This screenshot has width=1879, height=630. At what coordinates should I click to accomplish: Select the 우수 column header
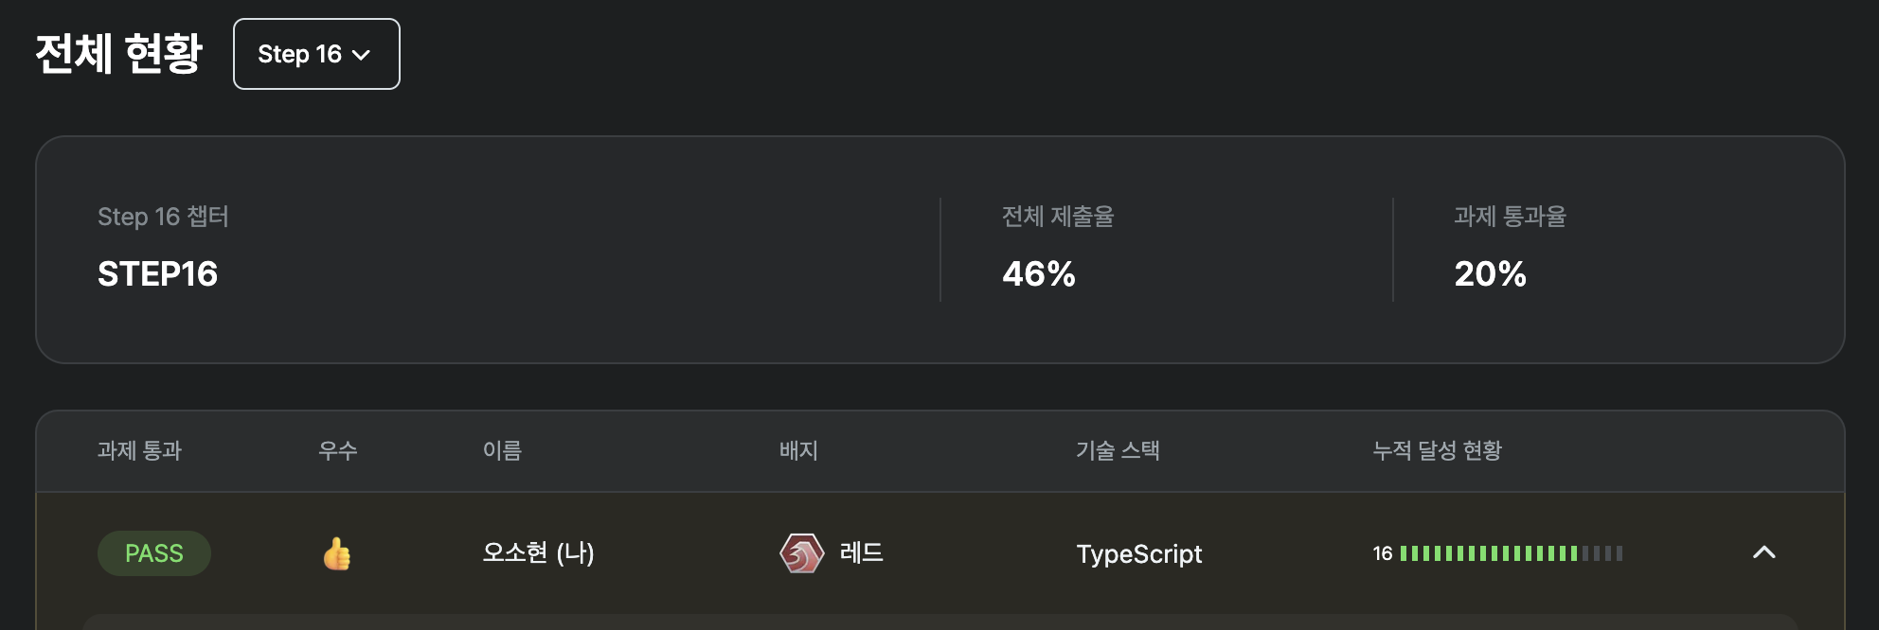click(x=338, y=450)
